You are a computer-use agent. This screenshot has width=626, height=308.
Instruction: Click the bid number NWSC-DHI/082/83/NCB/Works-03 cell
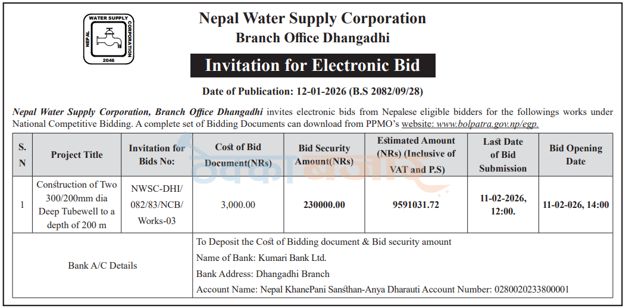pos(156,204)
